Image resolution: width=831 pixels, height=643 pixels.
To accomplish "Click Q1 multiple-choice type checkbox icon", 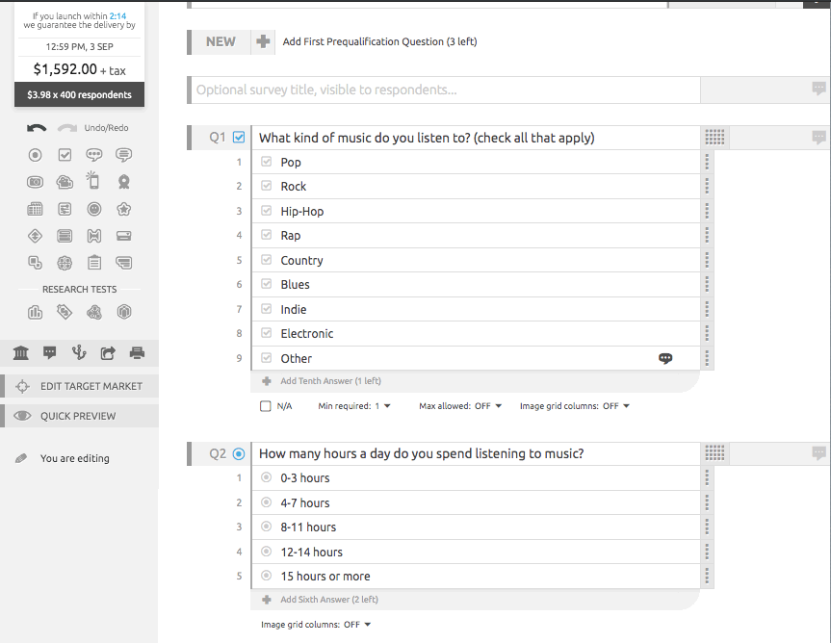I will pos(239,138).
